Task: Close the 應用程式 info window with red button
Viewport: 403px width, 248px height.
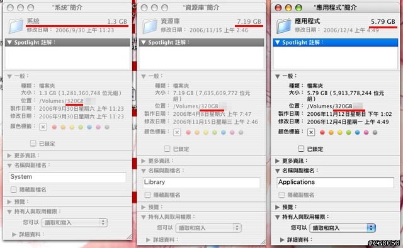Action: [x=278, y=8]
